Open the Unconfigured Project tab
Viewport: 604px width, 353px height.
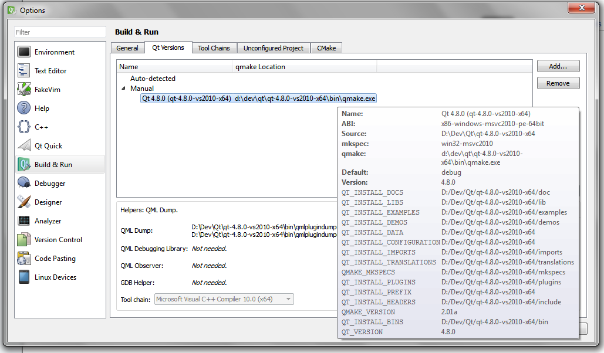274,48
